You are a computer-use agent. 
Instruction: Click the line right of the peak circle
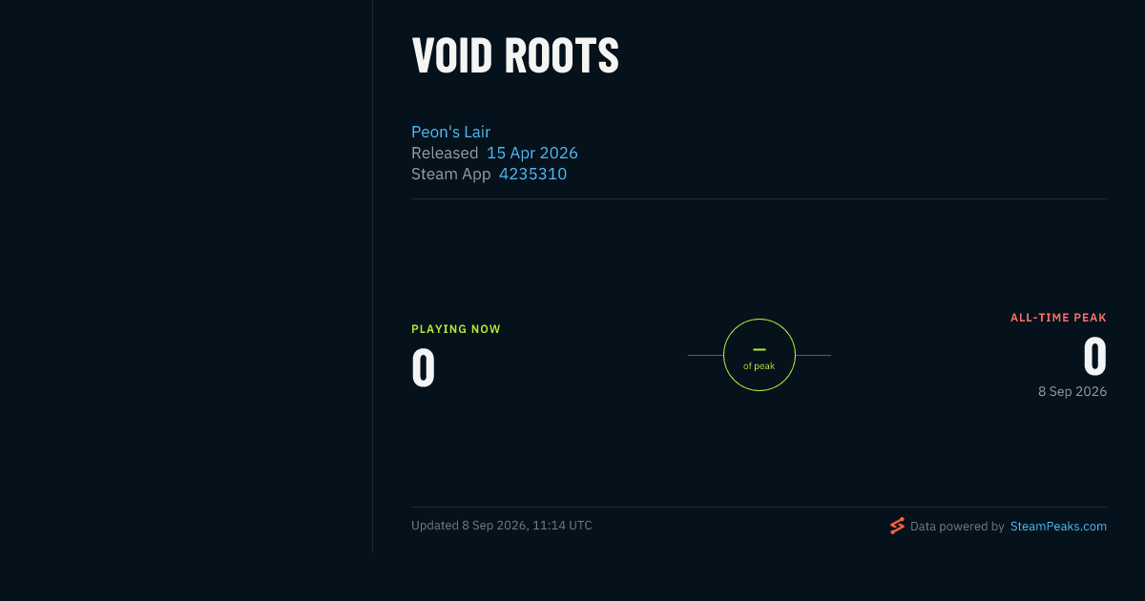813,355
